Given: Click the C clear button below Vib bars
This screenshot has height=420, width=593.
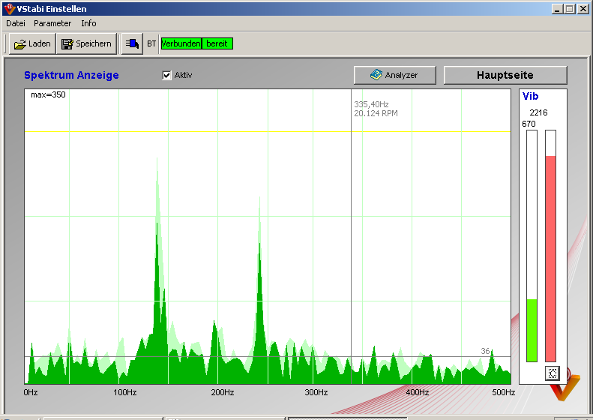Looking at the screenshot, I should tap(553, 373).
